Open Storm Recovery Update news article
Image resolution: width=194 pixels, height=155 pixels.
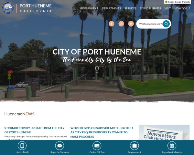pyautogui.click(x=34, y=130)
